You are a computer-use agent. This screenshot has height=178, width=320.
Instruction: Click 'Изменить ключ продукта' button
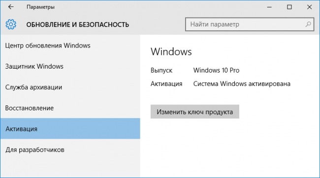194,111
